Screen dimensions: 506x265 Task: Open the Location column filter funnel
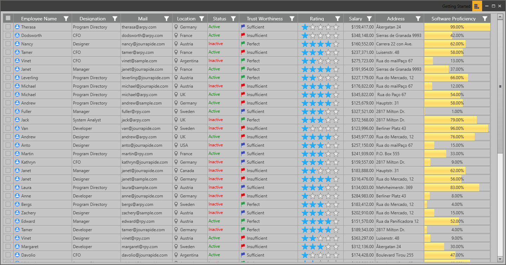201,18
